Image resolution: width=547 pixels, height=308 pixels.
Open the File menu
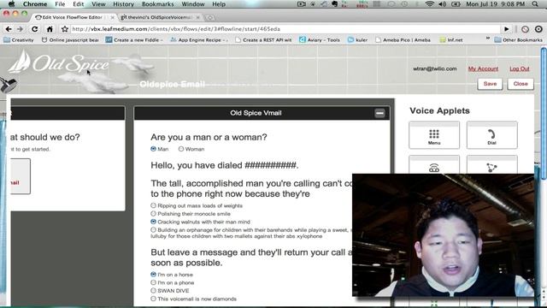[x=60, y=4]
